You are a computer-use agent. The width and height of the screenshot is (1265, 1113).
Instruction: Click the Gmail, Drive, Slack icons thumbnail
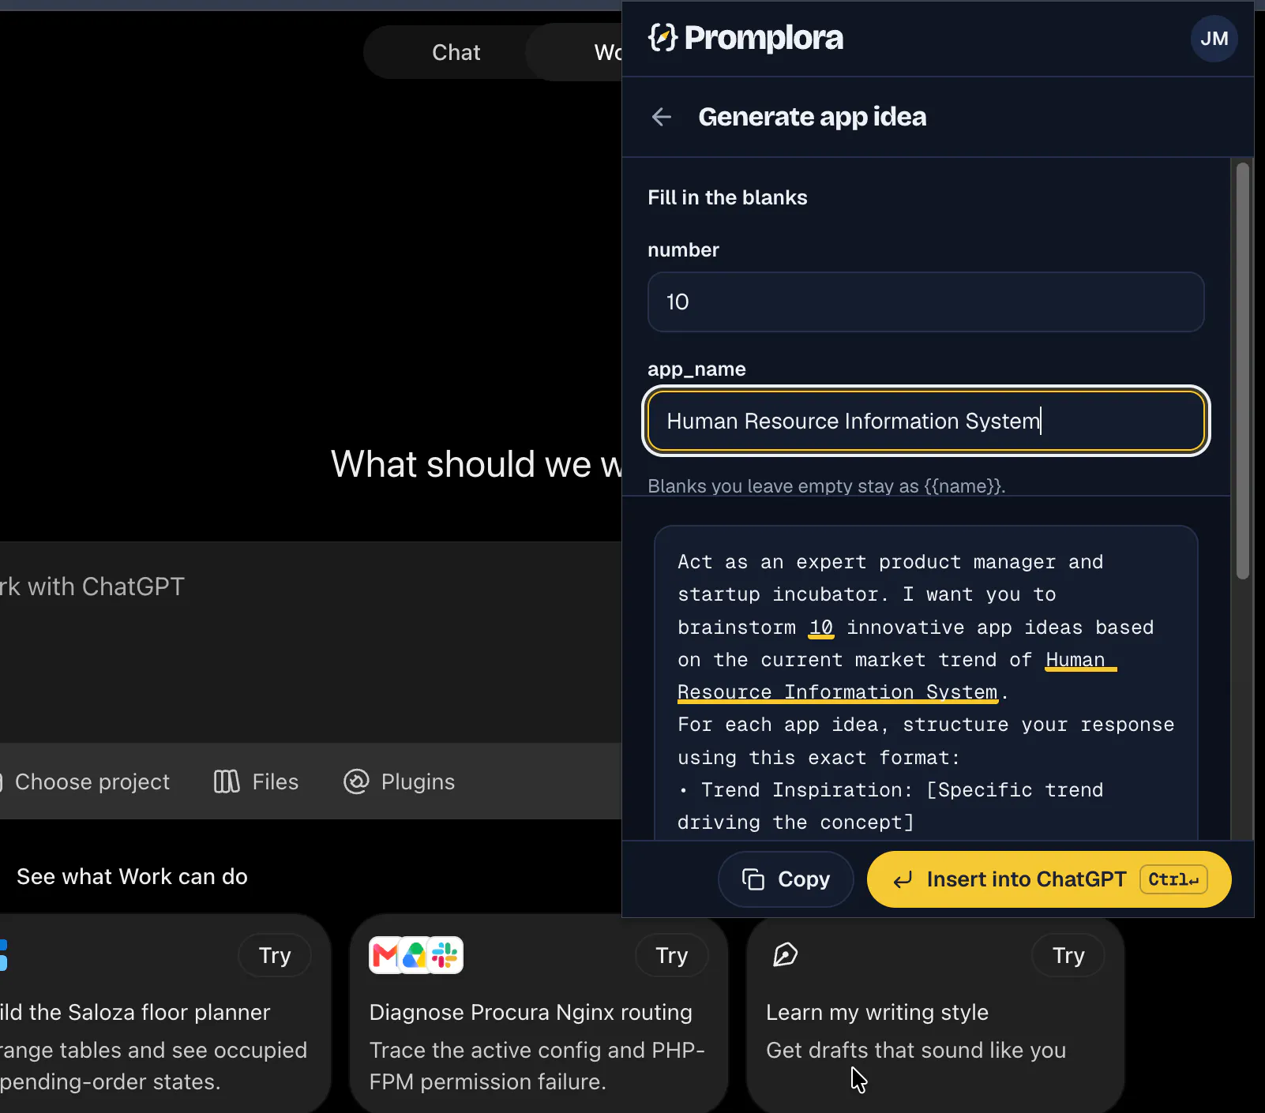tap(416, 955)
